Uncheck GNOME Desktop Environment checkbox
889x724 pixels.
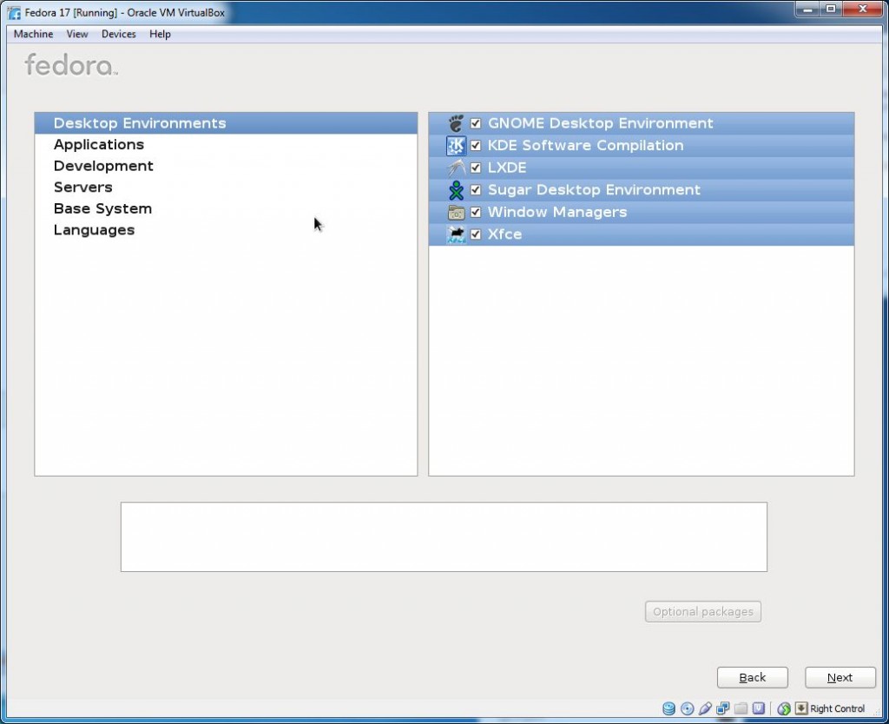click(476, 123)
